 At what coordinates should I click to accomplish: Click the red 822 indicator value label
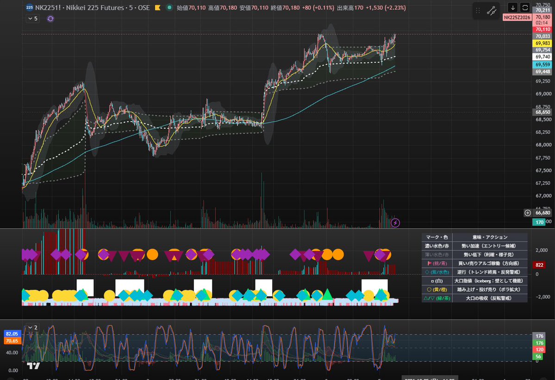click(539, 265)
